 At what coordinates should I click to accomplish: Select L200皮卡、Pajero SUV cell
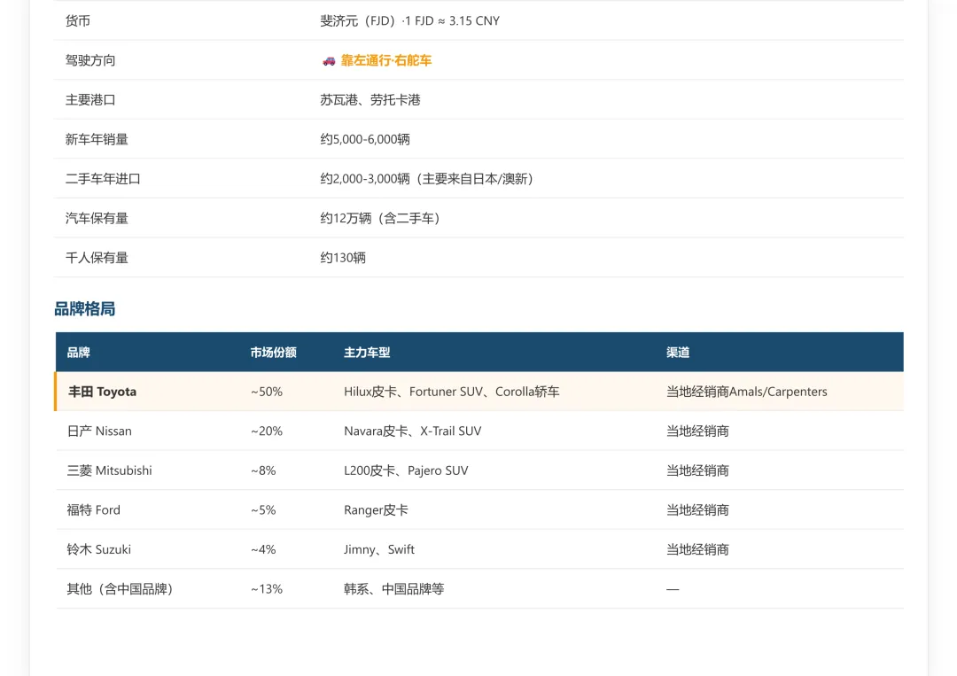(406, 470)
